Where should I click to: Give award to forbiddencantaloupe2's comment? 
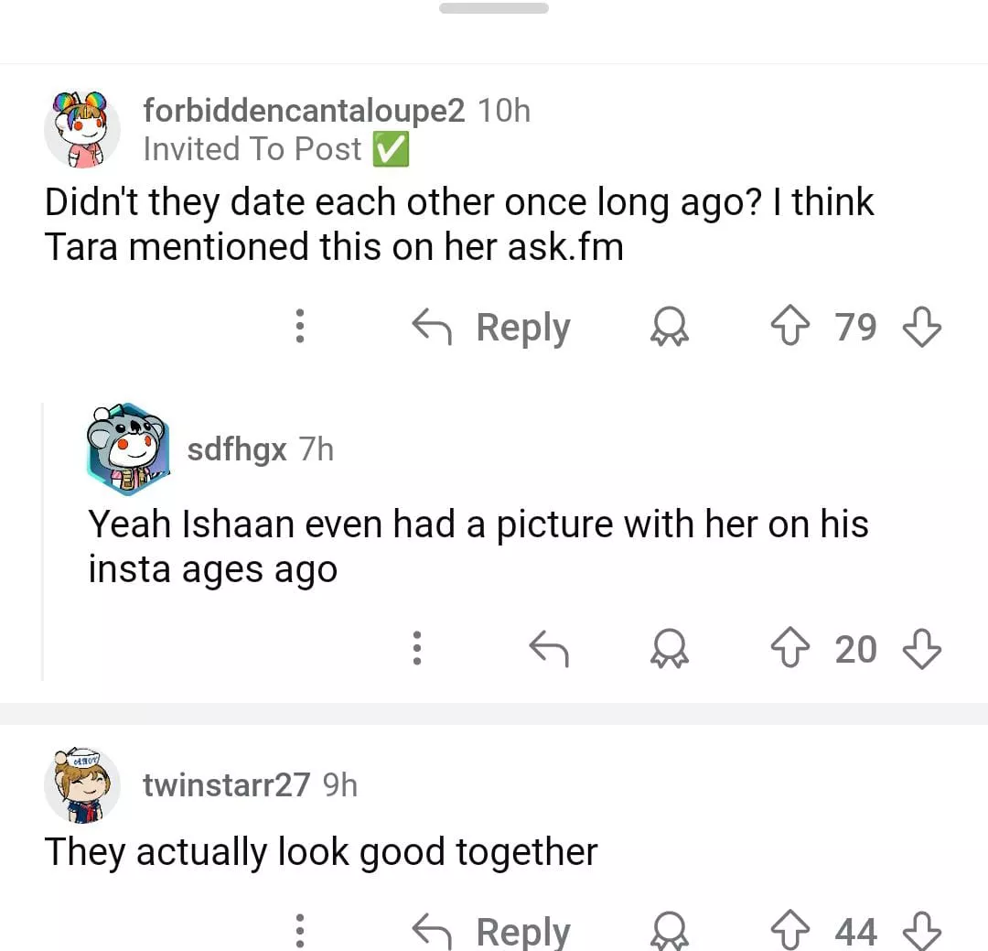(x=669, y=327)
